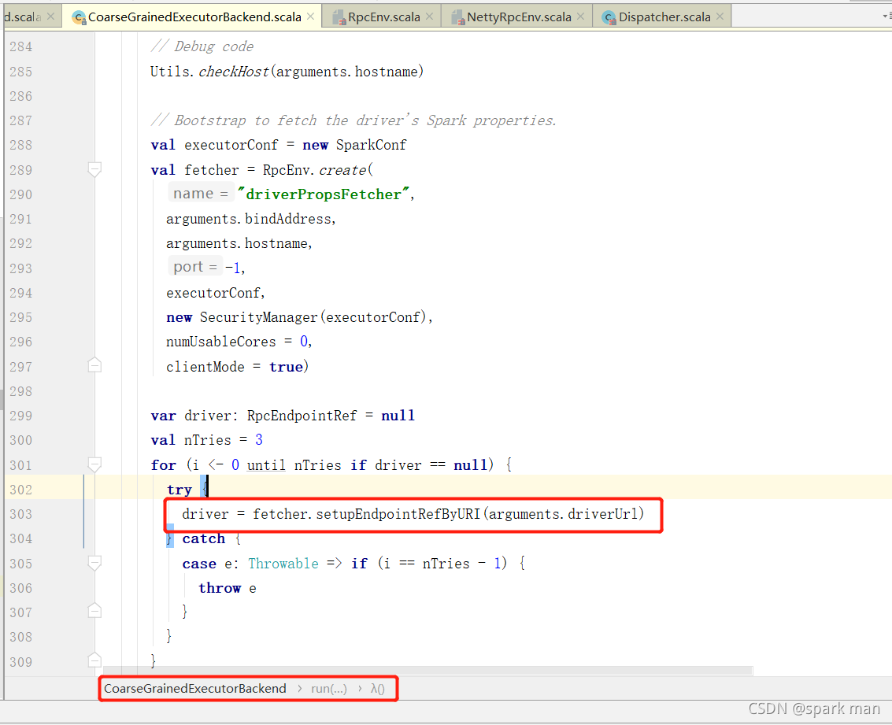The image size is (892, 725).
Task: Click the '// Debug code' comment
Action: click(202, 46)
